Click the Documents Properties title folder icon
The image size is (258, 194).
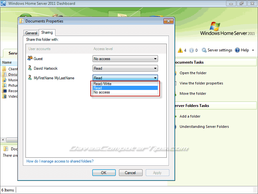tap(22, 21)
